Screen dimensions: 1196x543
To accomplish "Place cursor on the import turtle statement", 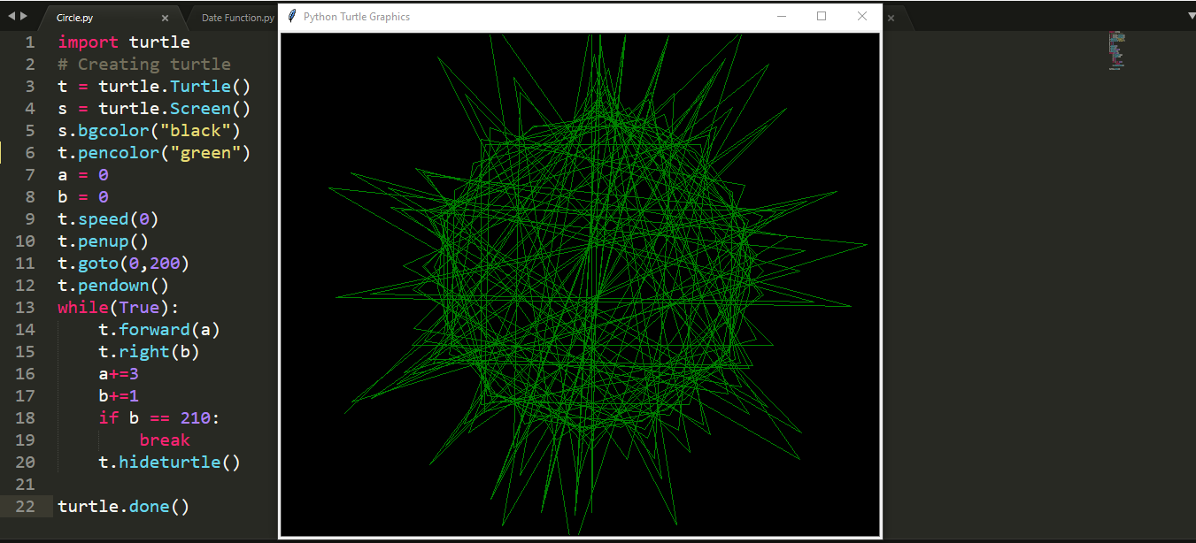I will (124, 42).
